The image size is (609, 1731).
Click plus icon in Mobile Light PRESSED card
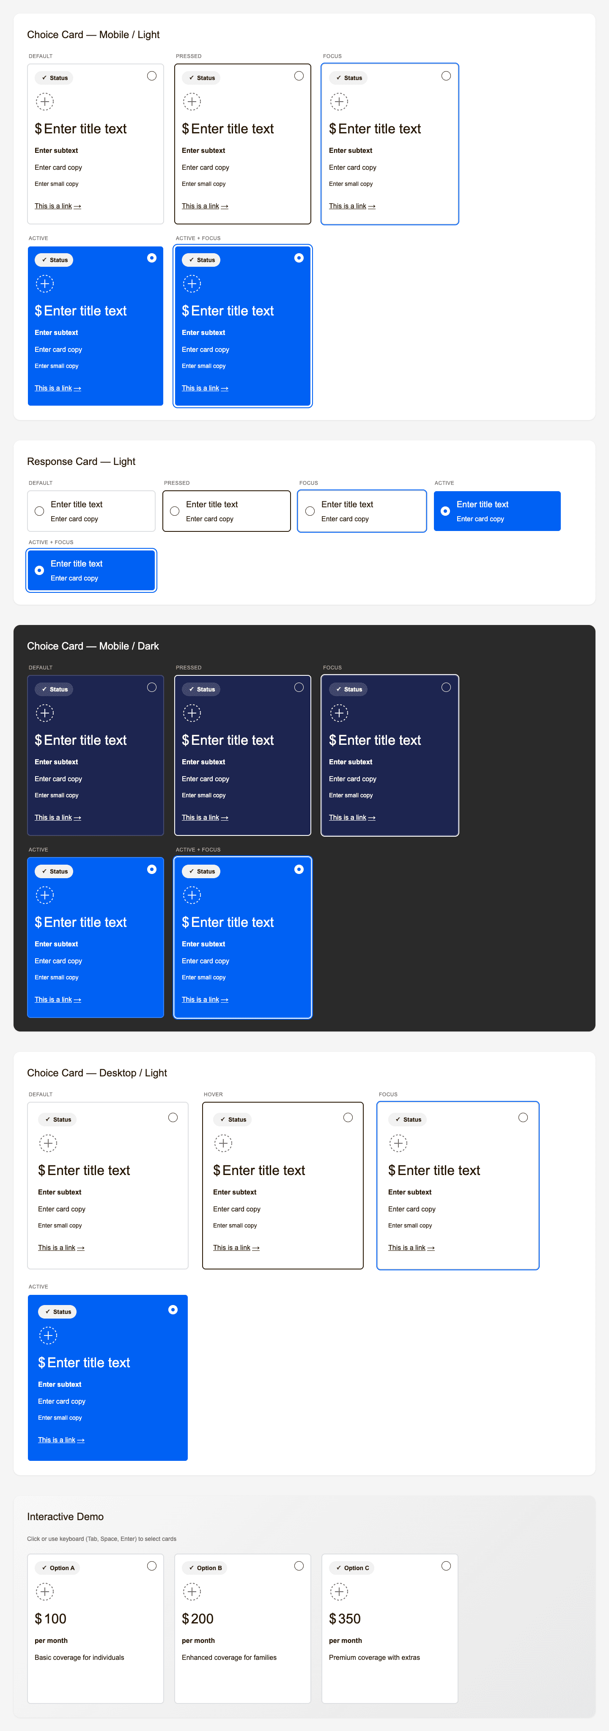pos(192,102)
